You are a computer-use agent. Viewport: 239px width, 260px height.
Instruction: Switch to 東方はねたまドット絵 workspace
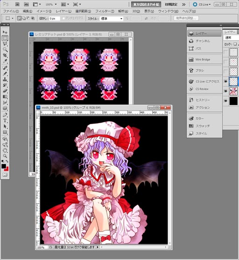[146, 5]
